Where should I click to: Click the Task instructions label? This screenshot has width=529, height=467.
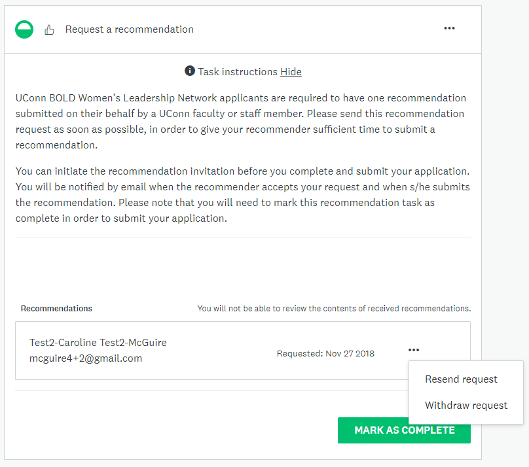click(x=238, y=72)
